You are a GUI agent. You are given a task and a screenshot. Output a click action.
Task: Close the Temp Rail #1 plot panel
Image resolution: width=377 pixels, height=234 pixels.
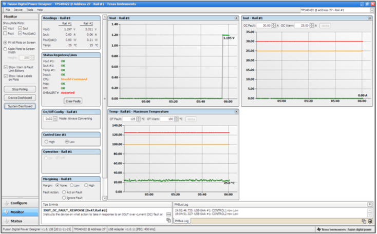coord(236,111)
